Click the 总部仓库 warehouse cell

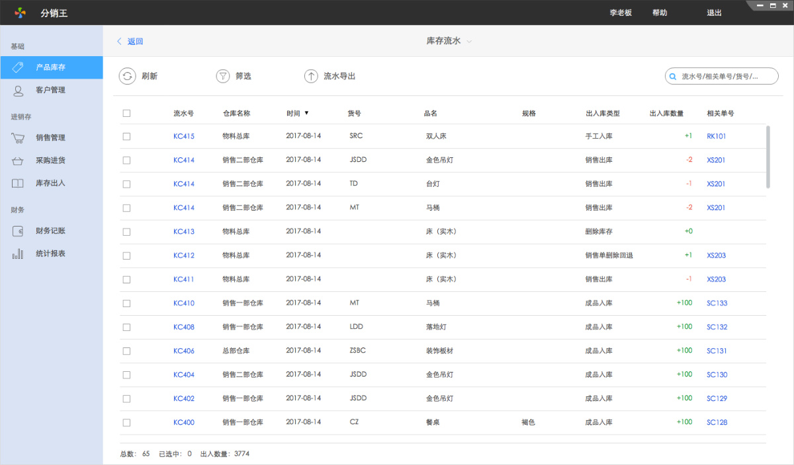point(236,351)
